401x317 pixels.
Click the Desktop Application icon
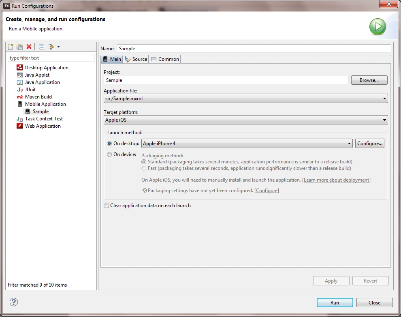[20, 68]
